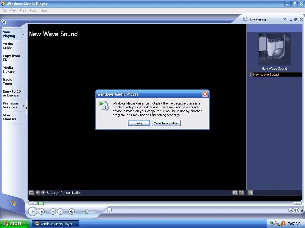Click the green Safely Remove Hardware tray icon

pos(272,224)
